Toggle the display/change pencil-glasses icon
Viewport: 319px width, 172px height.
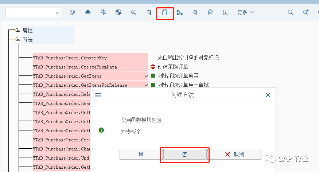tap(73, 13)
